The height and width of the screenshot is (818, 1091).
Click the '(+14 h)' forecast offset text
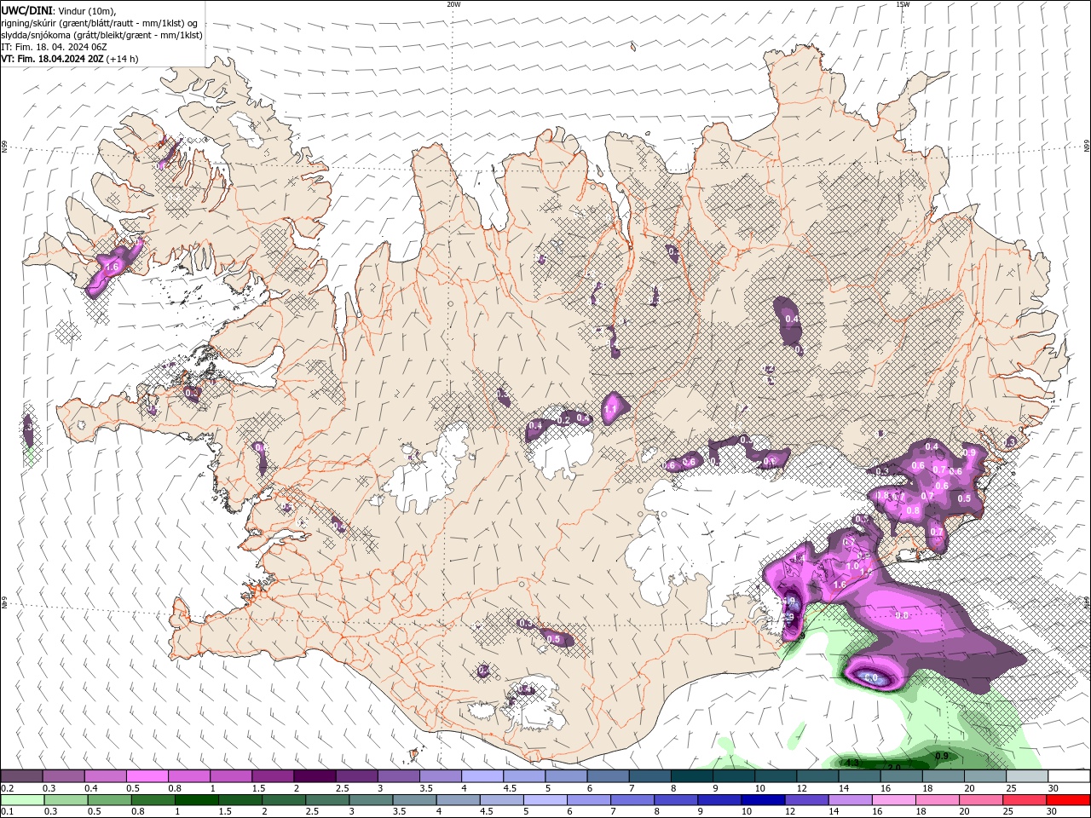pyautogui.click(x=123, y=59)
